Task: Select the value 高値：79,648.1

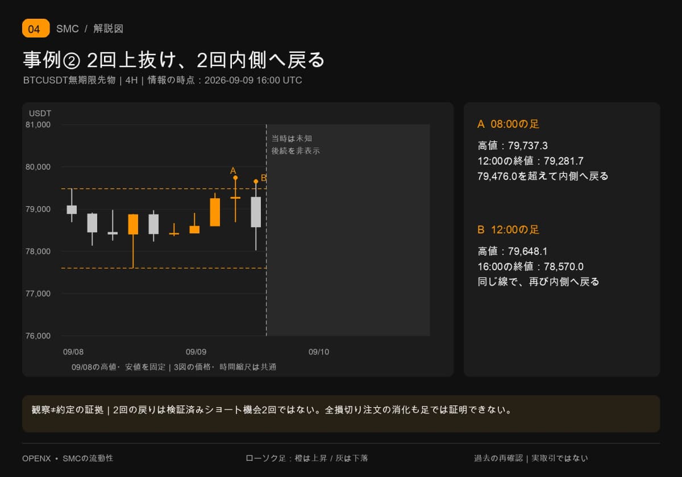Action: [513, 252]
